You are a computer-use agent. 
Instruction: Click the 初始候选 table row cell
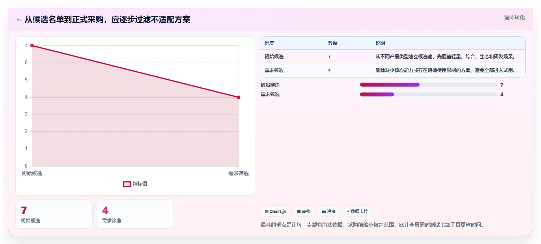(x=274, y=57)
